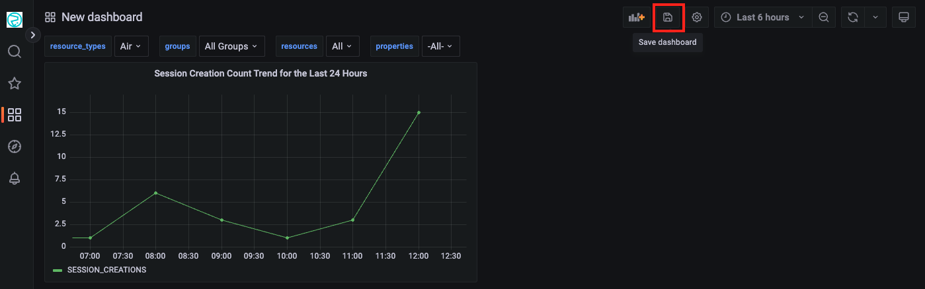Open dashboard settings gear icon
The height and width of the screenshot is (289, 925).
pos(697,17)
